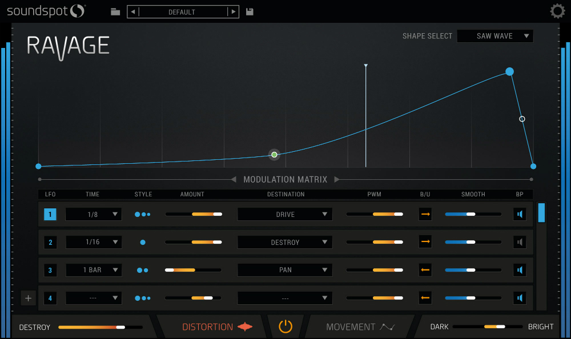The image size is (571, 339).
Task: Click LFO 4 three-dot style icon
Action: click(x=142, y=298)
